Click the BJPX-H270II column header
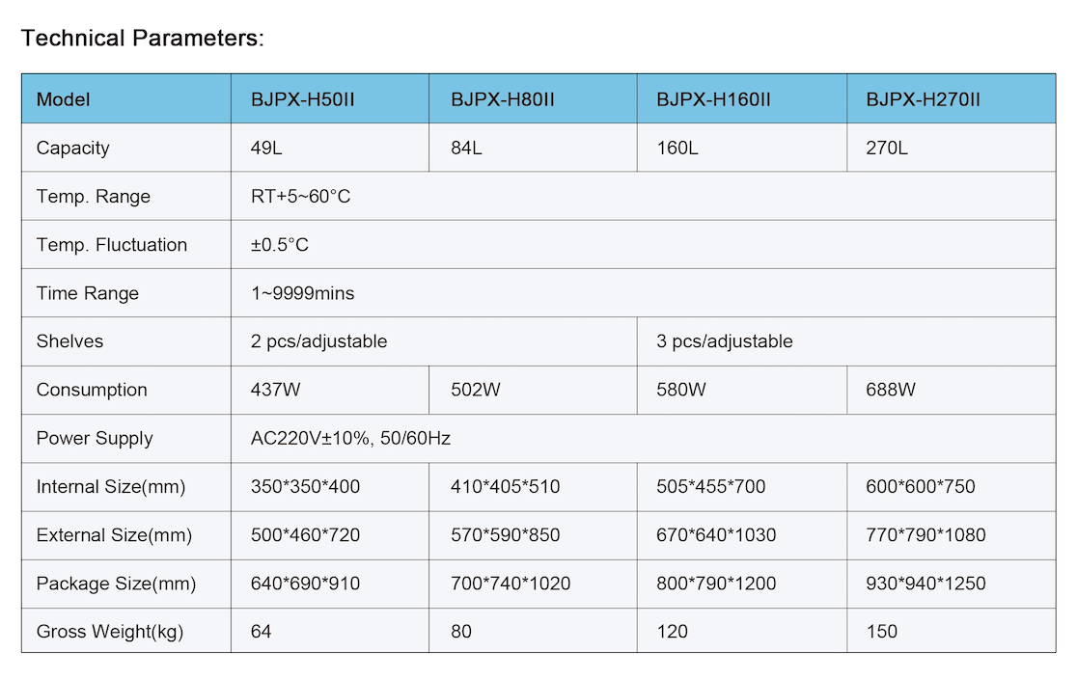Viewport: 1077px width, 679px height. click(923, 99)
